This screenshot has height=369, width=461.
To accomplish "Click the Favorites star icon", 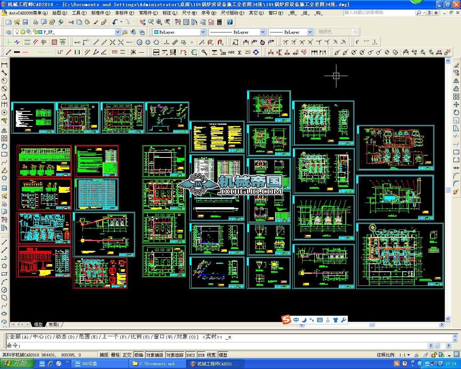I will tap(436, 13).
